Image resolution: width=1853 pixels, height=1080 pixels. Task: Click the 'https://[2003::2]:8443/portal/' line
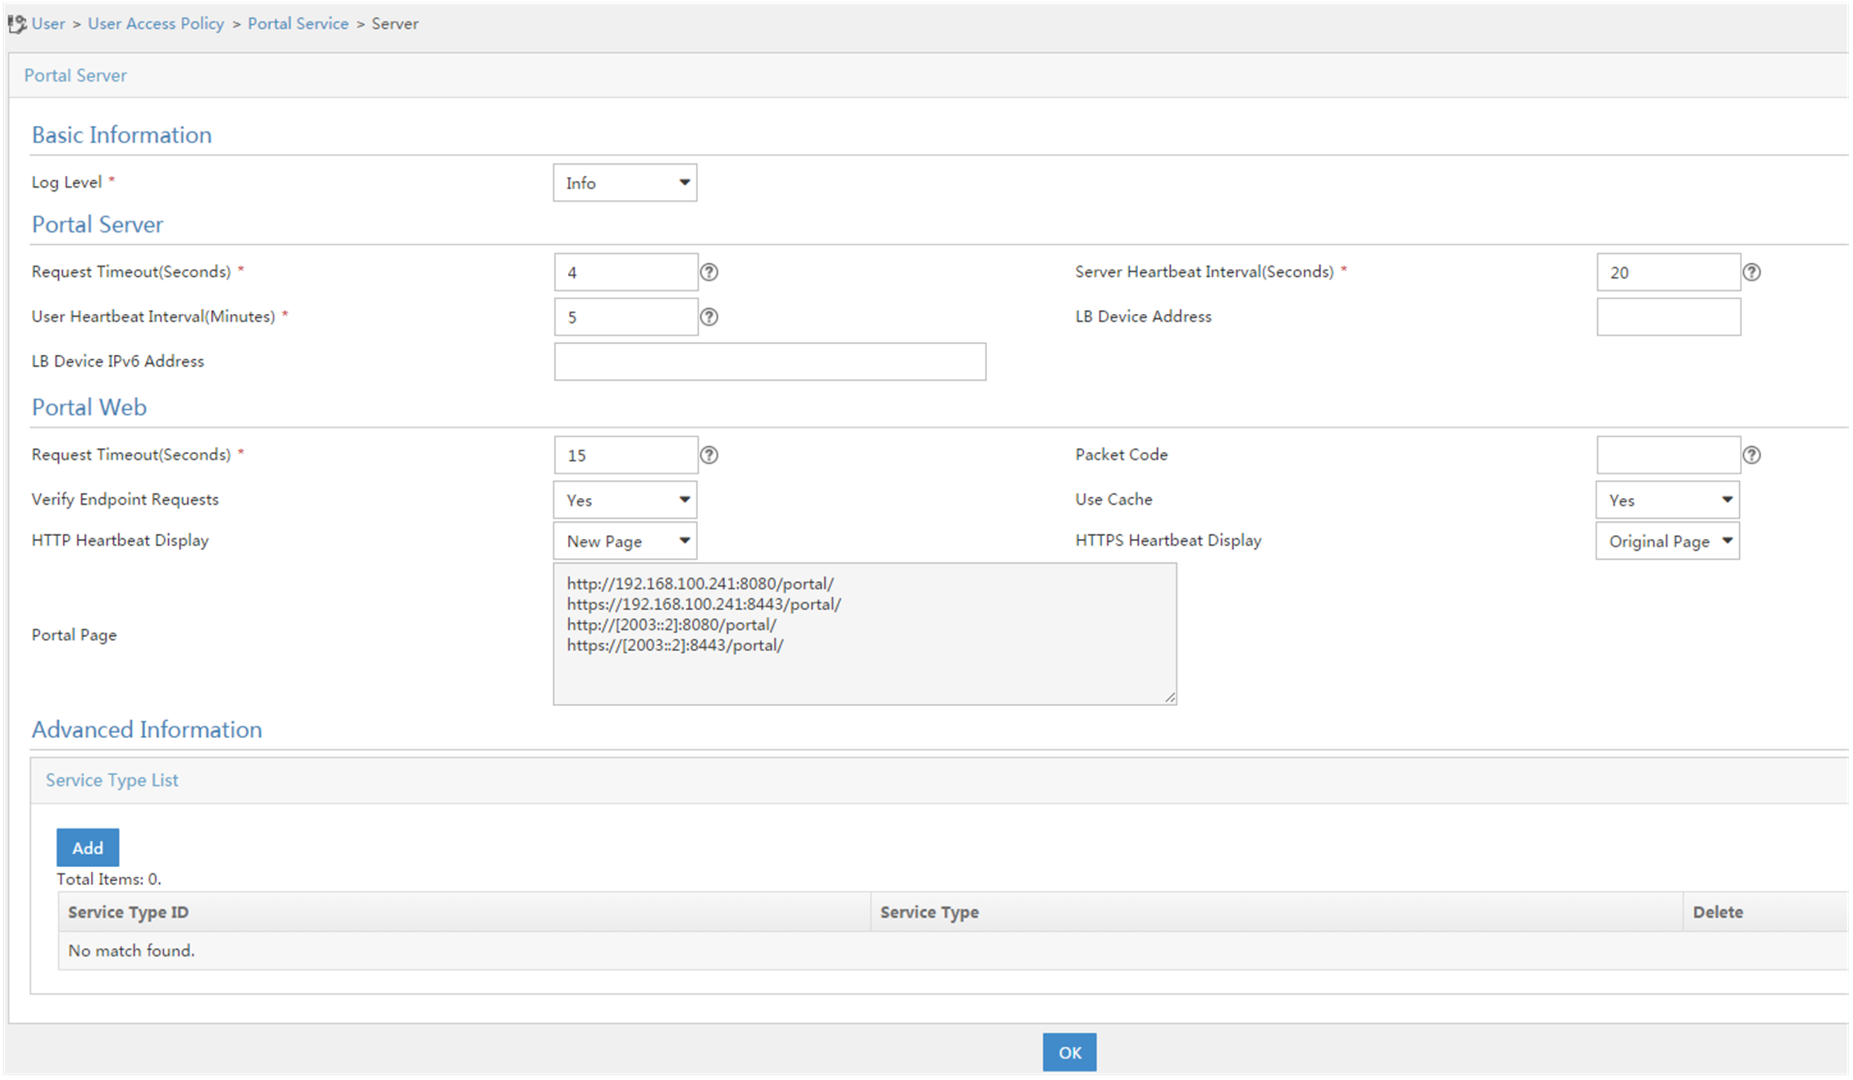tap(675, 646)
